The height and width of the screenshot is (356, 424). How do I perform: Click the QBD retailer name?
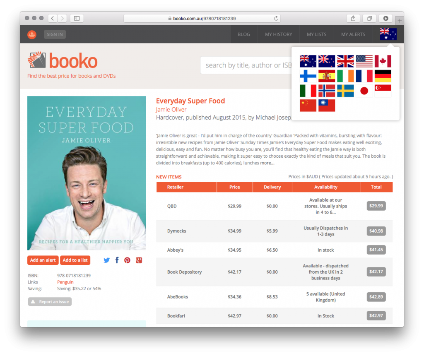[172, 206]
